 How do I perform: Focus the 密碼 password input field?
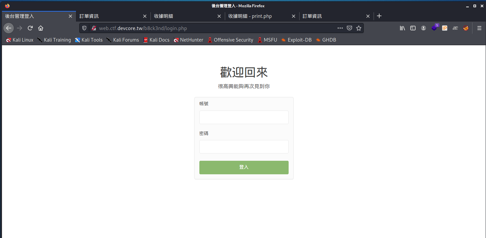(244, 147)
